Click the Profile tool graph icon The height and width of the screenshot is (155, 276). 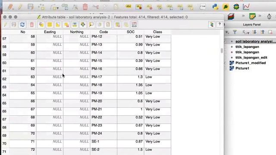(x=246, y=7)
